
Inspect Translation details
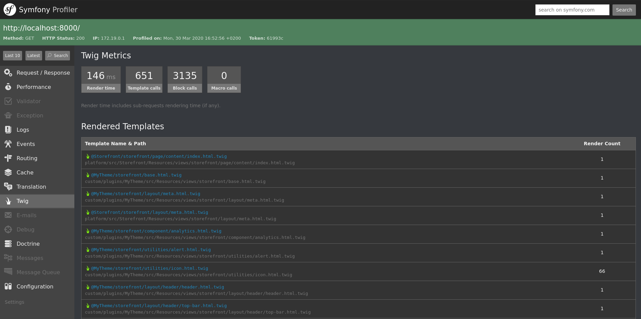pyautogui.click(x=31, y=187)
